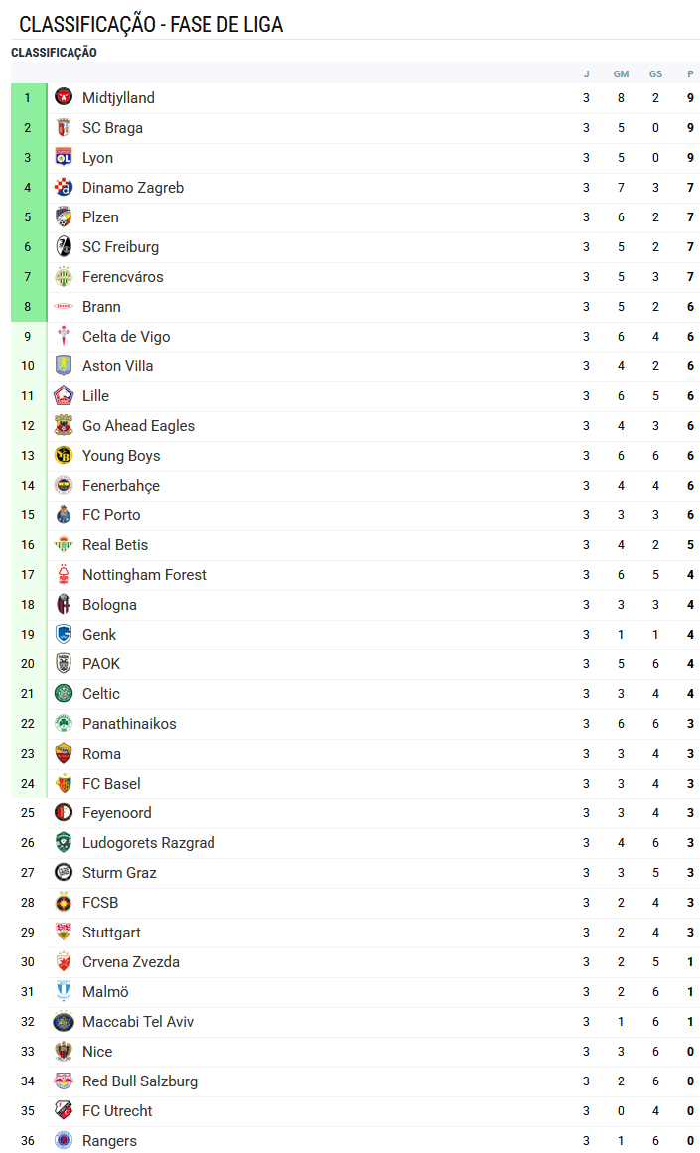Click the GS goals conceded column header
The image size is (700, 1153).
coord(655,73)
